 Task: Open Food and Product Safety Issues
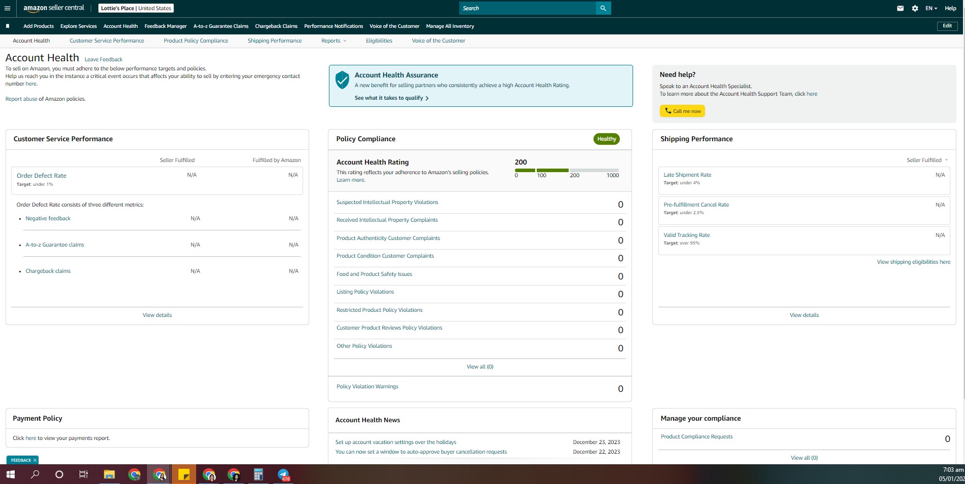[374, 274]
